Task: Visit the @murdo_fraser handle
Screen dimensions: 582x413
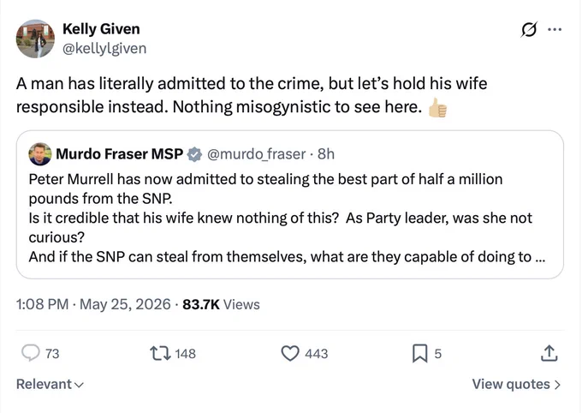Action: (x=257, y=154)
